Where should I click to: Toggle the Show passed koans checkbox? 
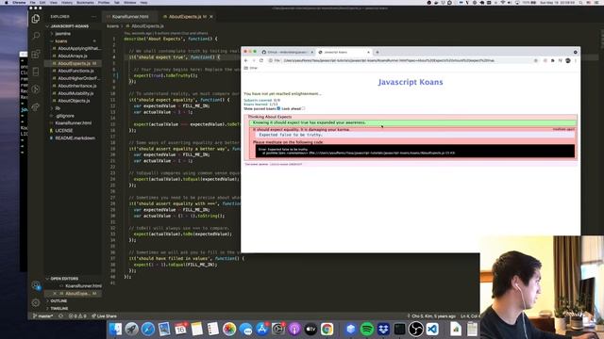pos(278,109)
